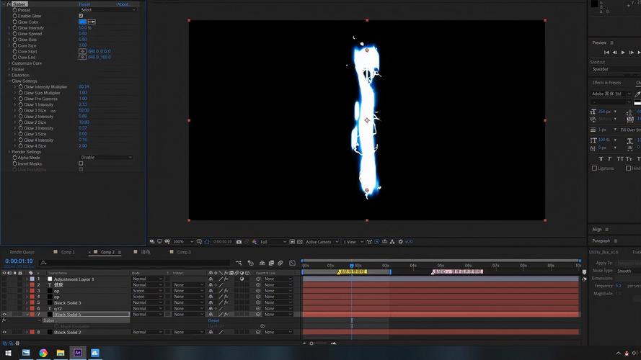Open Chrome from the taskbar
The height and width of the screenshot is (360, 641).
43,353
